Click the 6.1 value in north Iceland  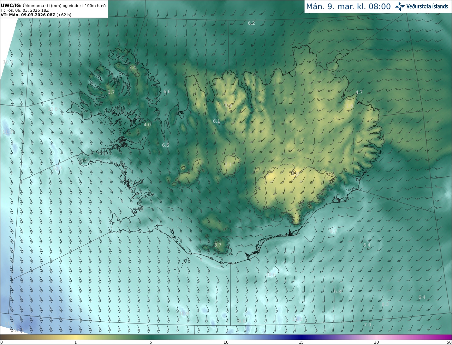tap(216, 121)
